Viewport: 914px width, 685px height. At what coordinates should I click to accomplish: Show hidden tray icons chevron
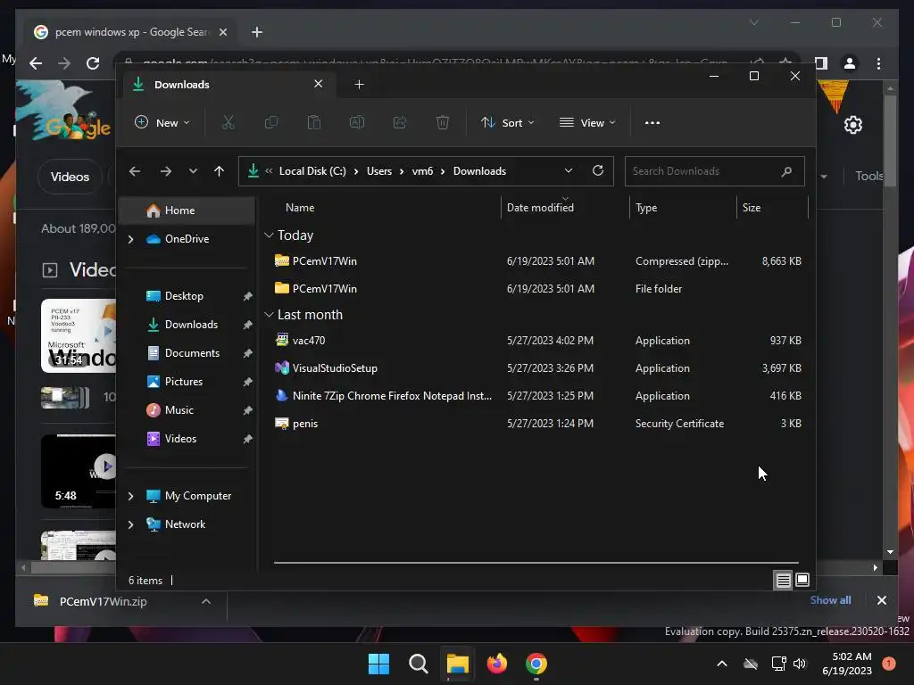pos(721,664)
